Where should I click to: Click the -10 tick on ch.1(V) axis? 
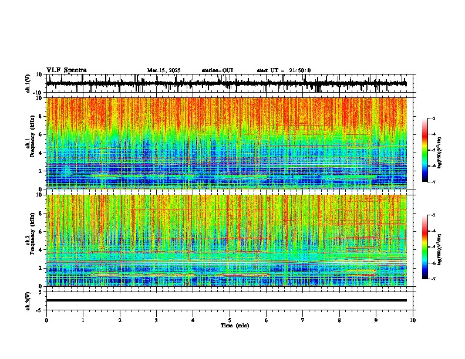(x=38, y=93)
